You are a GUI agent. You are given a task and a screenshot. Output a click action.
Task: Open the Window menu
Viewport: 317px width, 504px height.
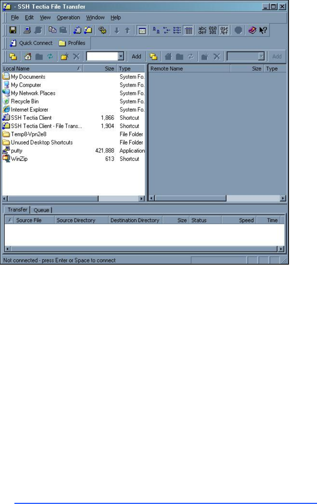click(x=95, y=18)
